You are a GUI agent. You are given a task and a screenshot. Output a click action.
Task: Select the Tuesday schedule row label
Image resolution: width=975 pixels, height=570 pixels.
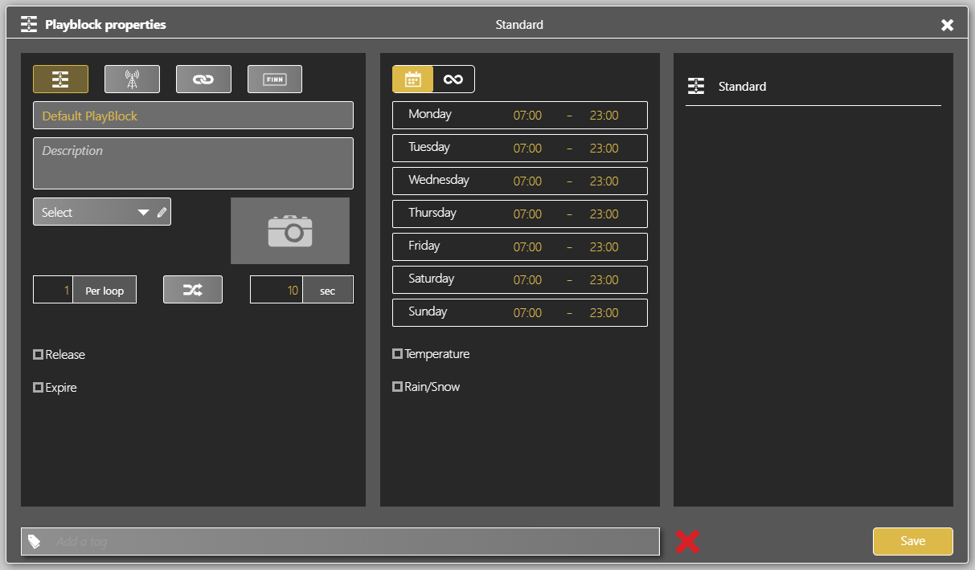point(429,147)
